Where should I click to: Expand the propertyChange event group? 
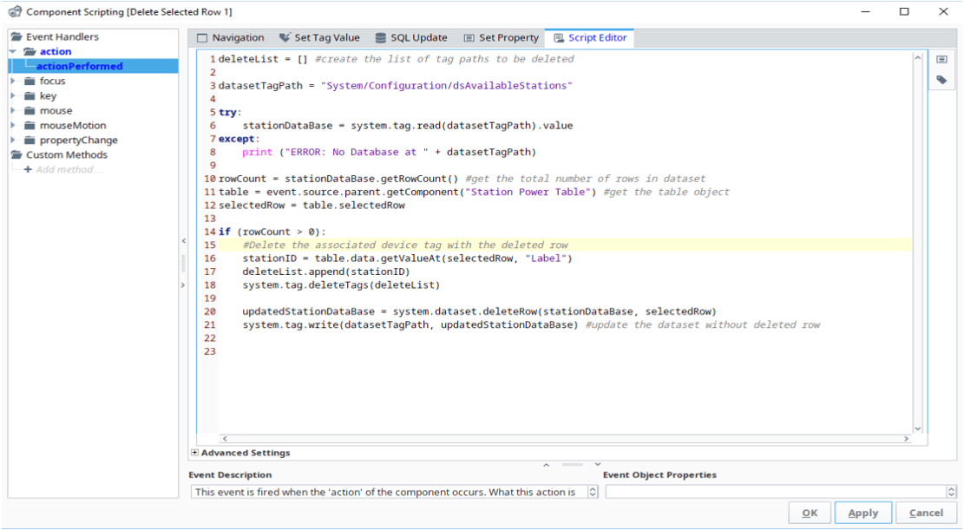point(13,141)
